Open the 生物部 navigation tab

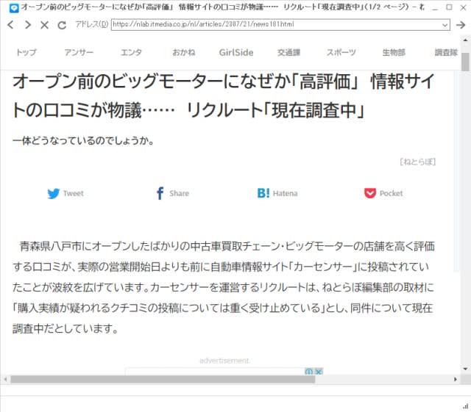pos(394,52)
